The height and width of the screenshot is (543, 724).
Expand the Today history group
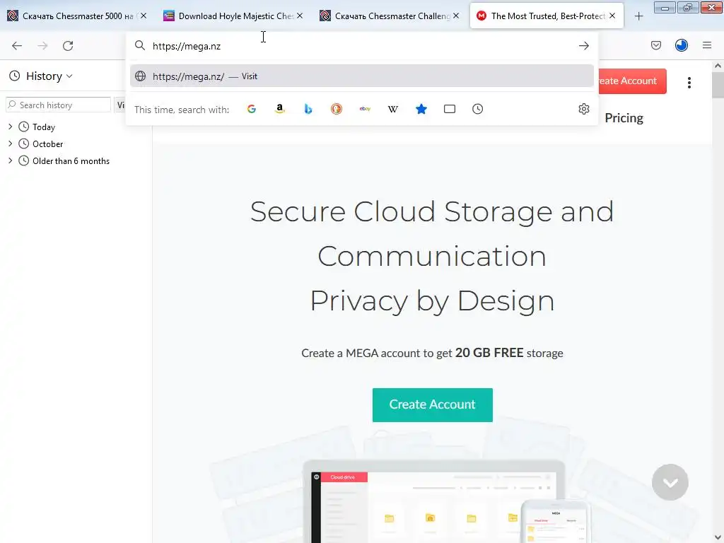coord(10,127)
